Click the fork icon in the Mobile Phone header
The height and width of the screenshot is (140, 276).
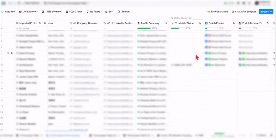tap(172, 23)
